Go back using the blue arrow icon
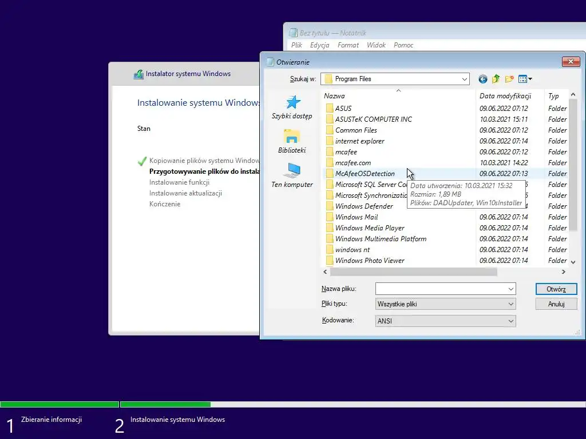Screen dimensions: 586x439 click(482, 79)
